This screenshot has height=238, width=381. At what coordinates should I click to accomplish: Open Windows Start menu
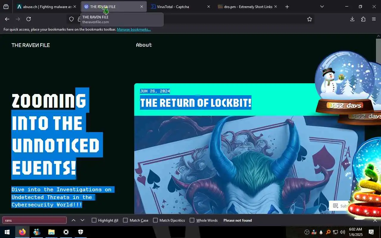[x=7, y=232]
